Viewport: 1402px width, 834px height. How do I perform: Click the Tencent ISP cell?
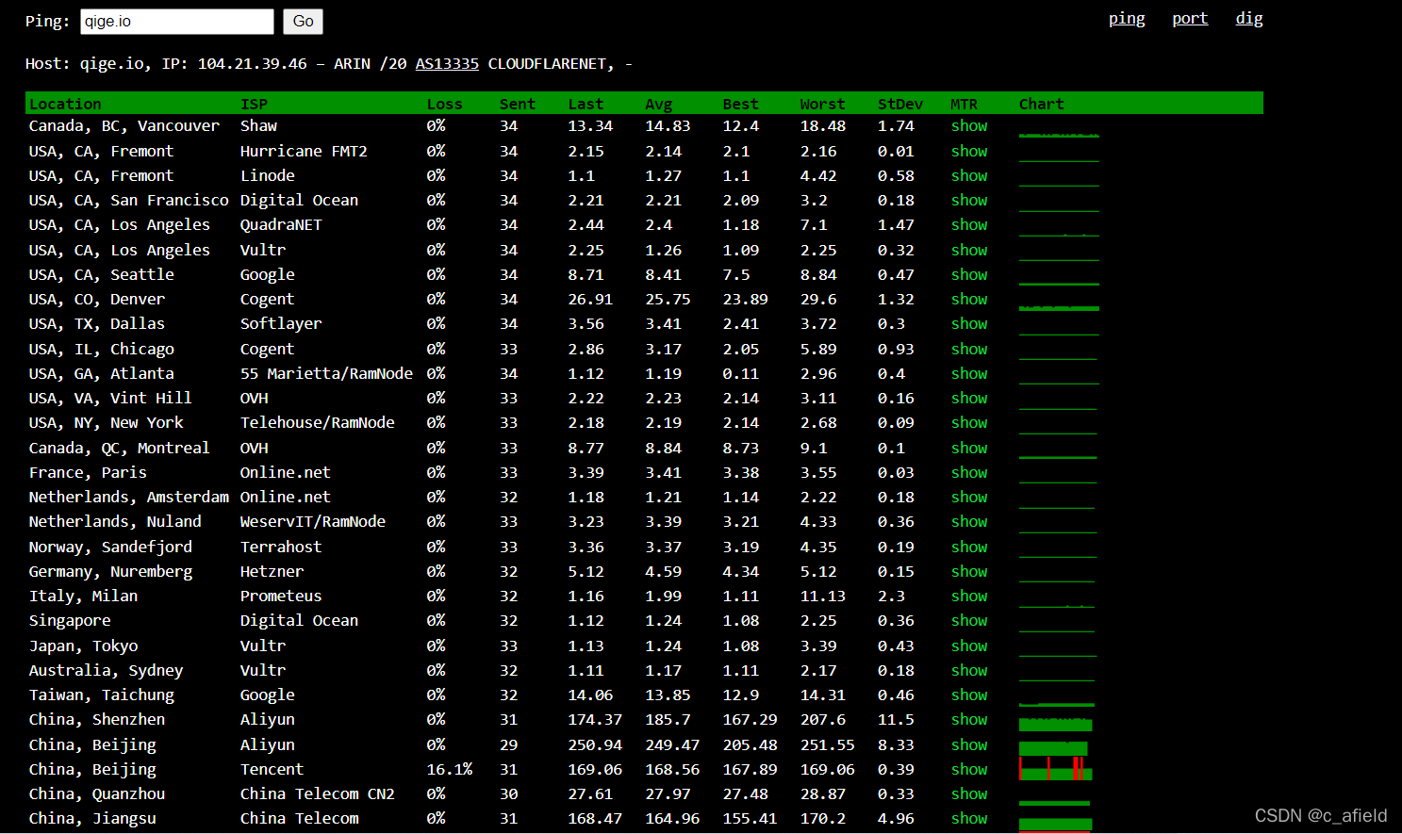(272, 769)
